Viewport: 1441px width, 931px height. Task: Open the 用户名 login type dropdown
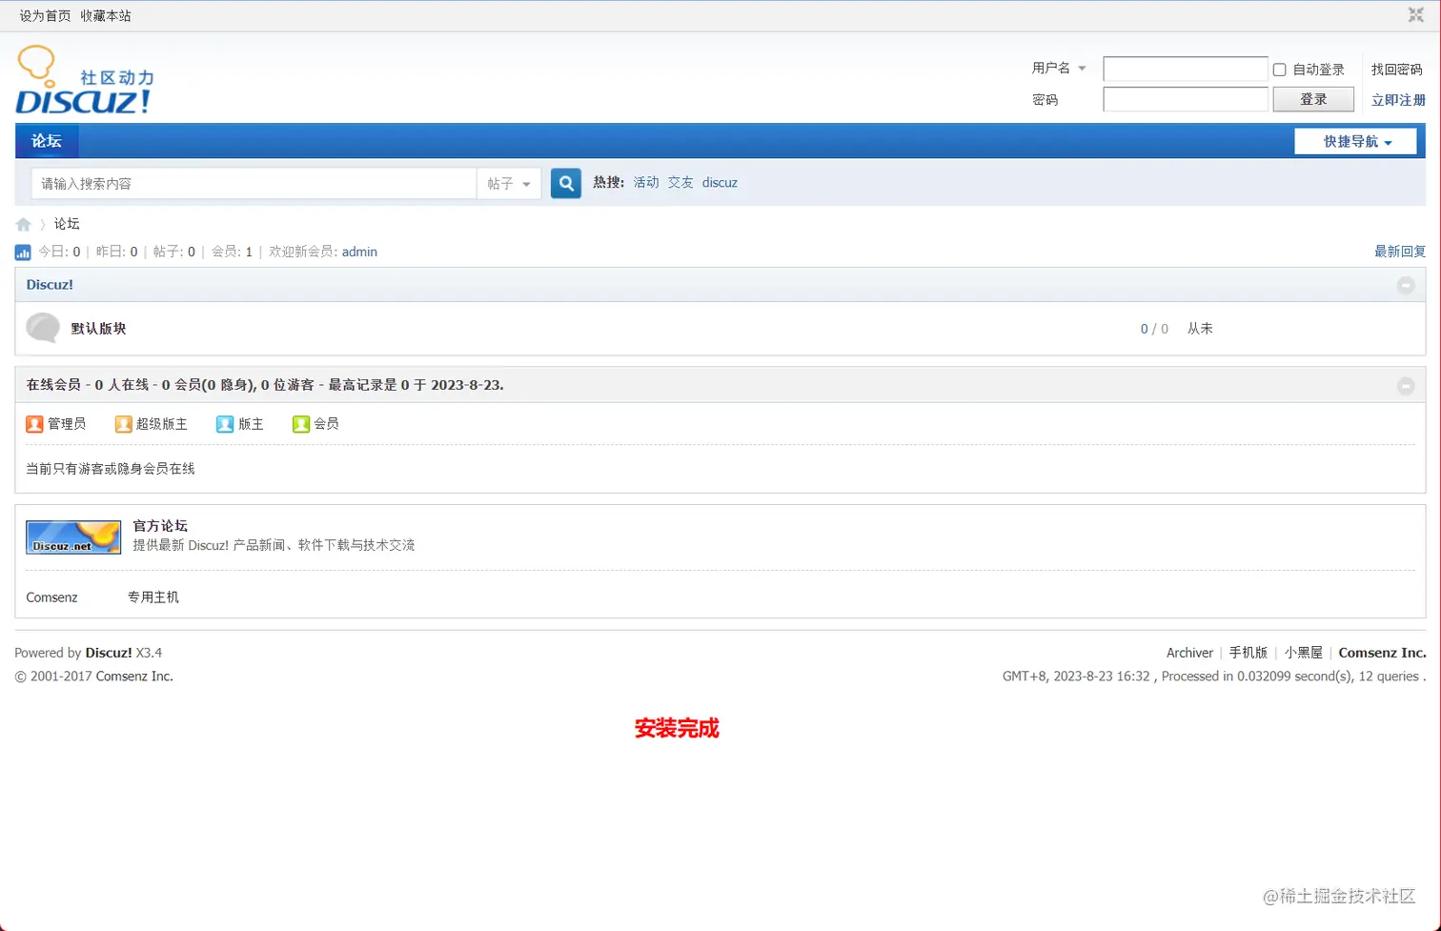tap(1059, 69)
